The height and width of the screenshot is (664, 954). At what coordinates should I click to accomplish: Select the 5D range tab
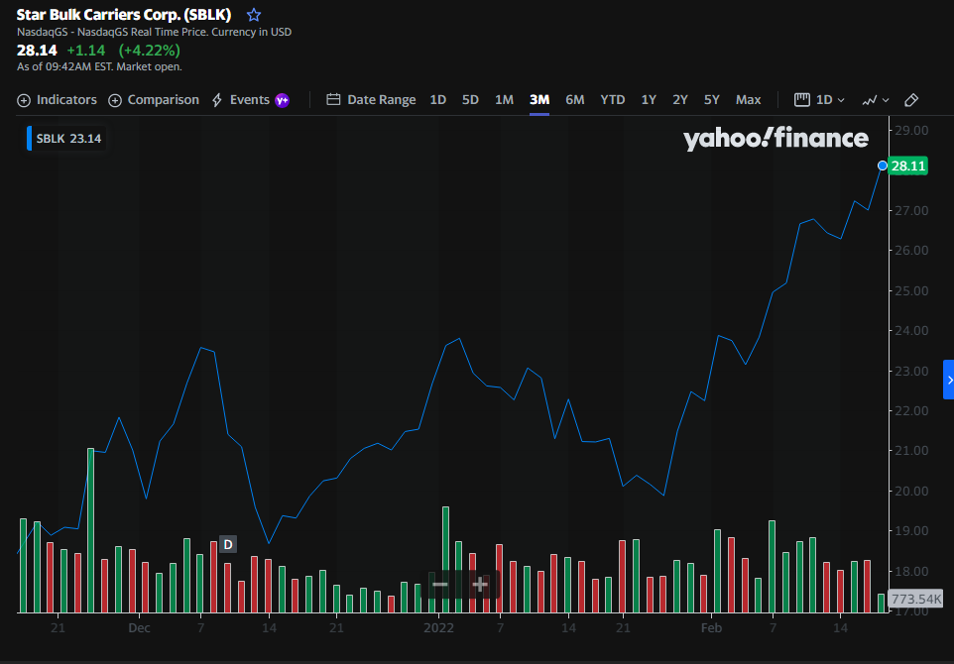point(470,100)
